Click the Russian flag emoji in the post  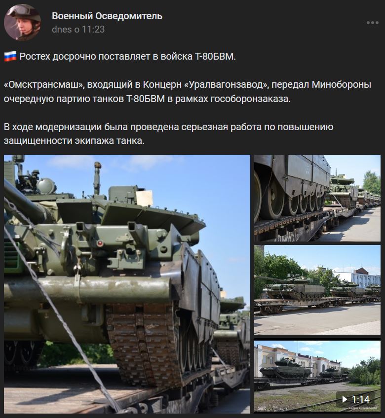10,57
